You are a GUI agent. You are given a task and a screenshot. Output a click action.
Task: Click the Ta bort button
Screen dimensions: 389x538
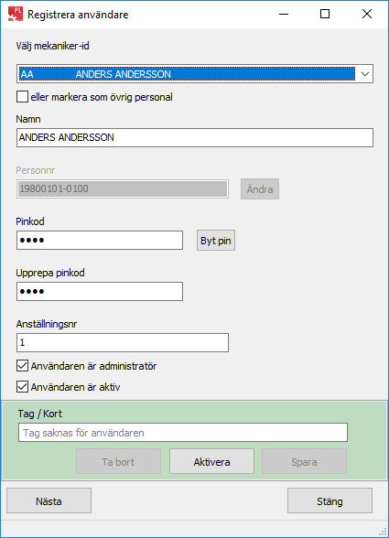click(118, 461)
